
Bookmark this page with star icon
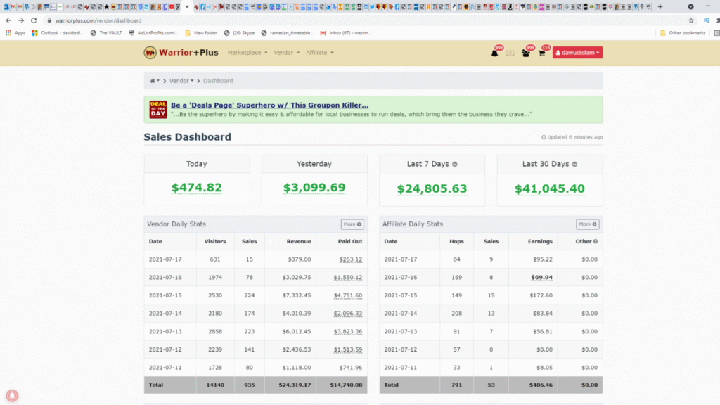(691, 20)
